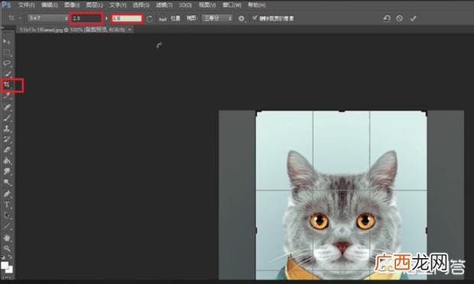This screenshot has height=284, width=474.
Task: Select the Paint Bucket tool
Action: 7,161
